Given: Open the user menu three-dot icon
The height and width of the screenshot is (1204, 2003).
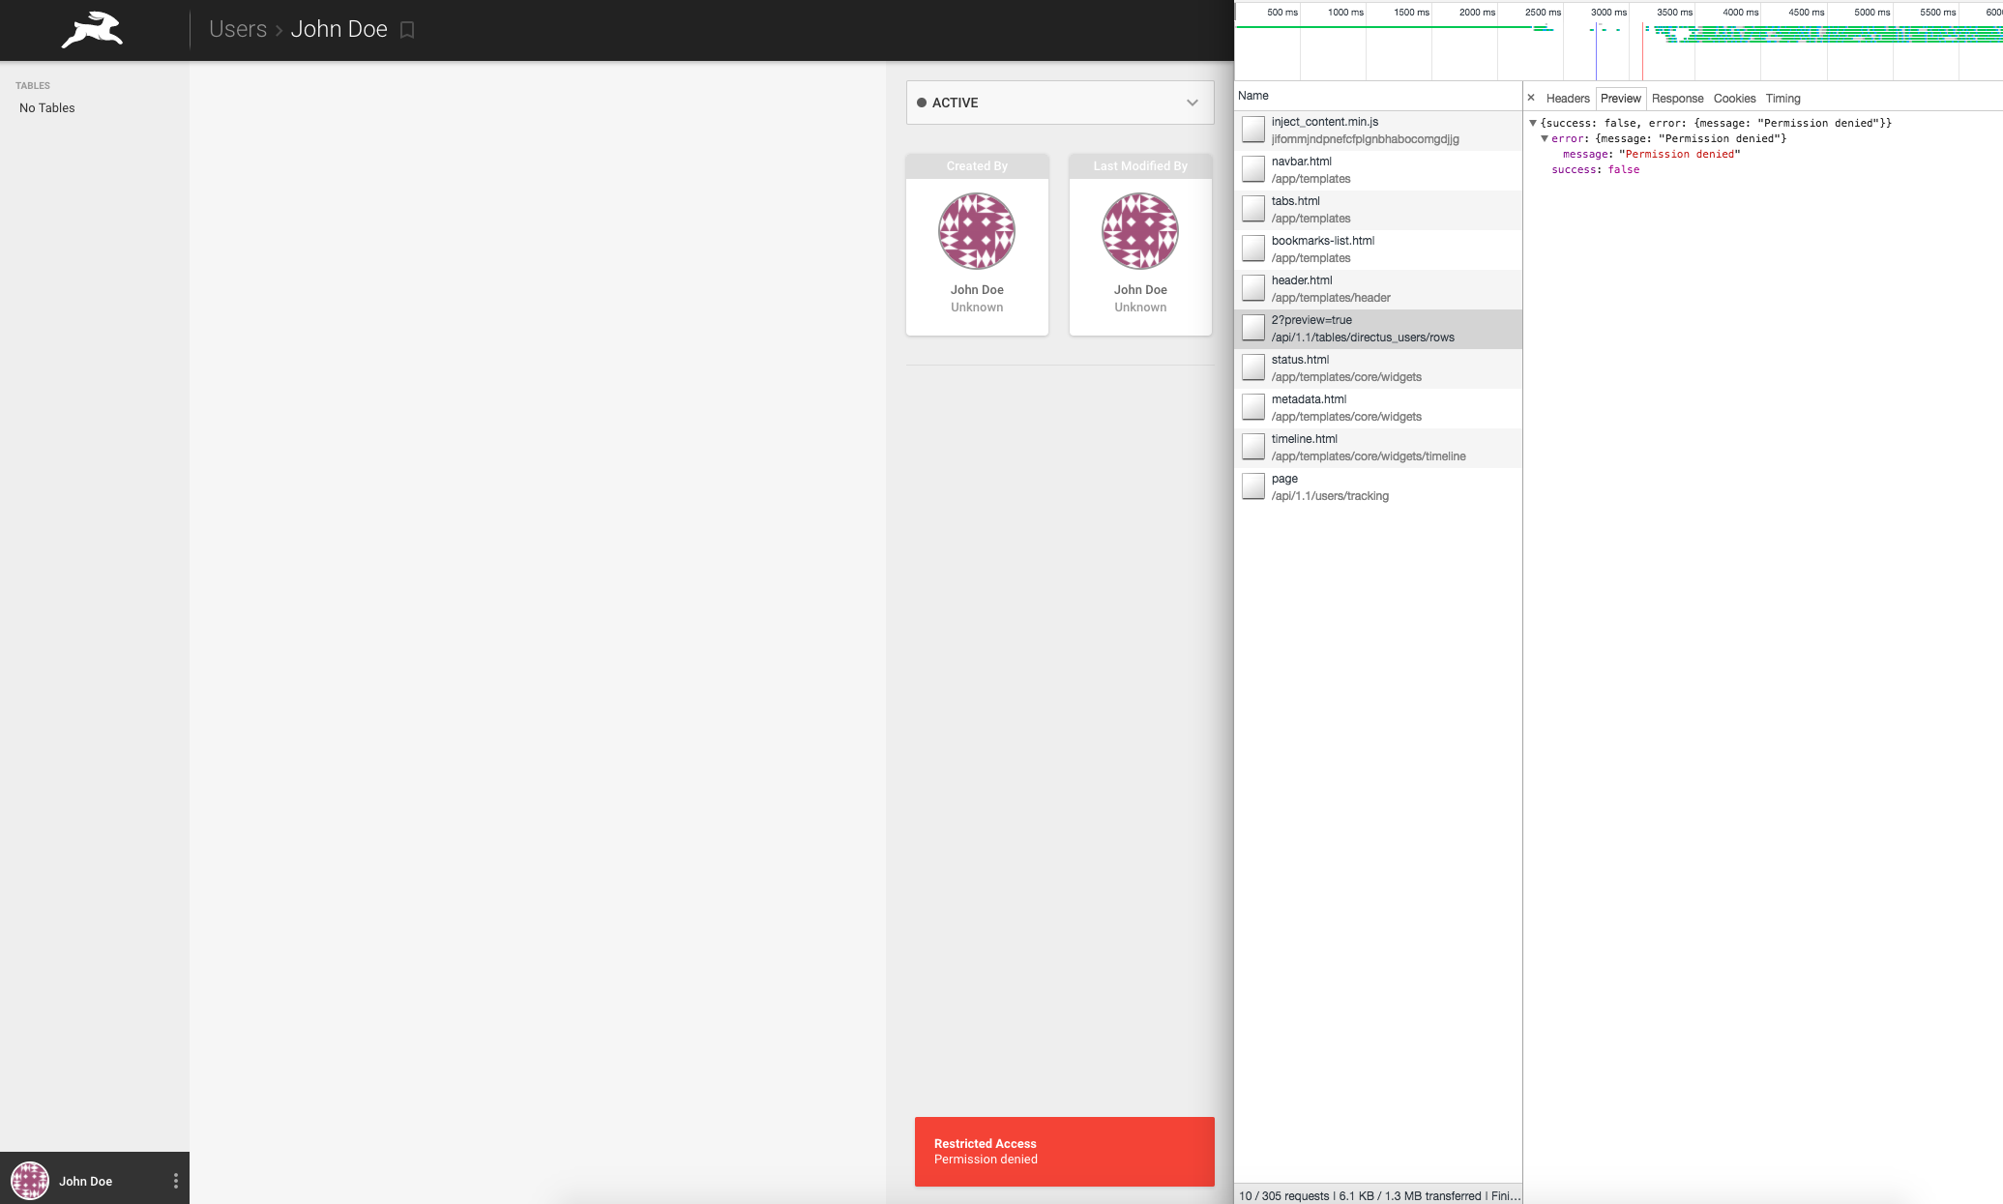Looking at the screenshot, I should coord(176,1181).
